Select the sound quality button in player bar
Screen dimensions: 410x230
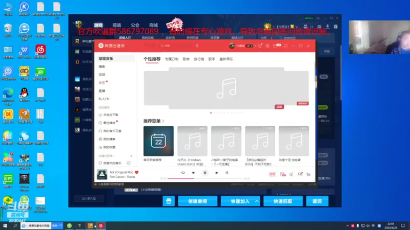[x=273, y=174]
